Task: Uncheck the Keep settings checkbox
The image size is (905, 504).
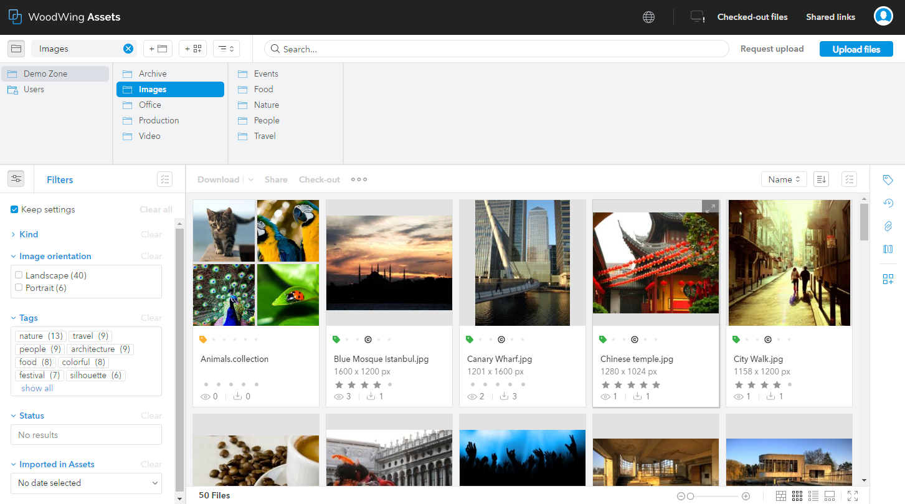Action: pos(14,209)
